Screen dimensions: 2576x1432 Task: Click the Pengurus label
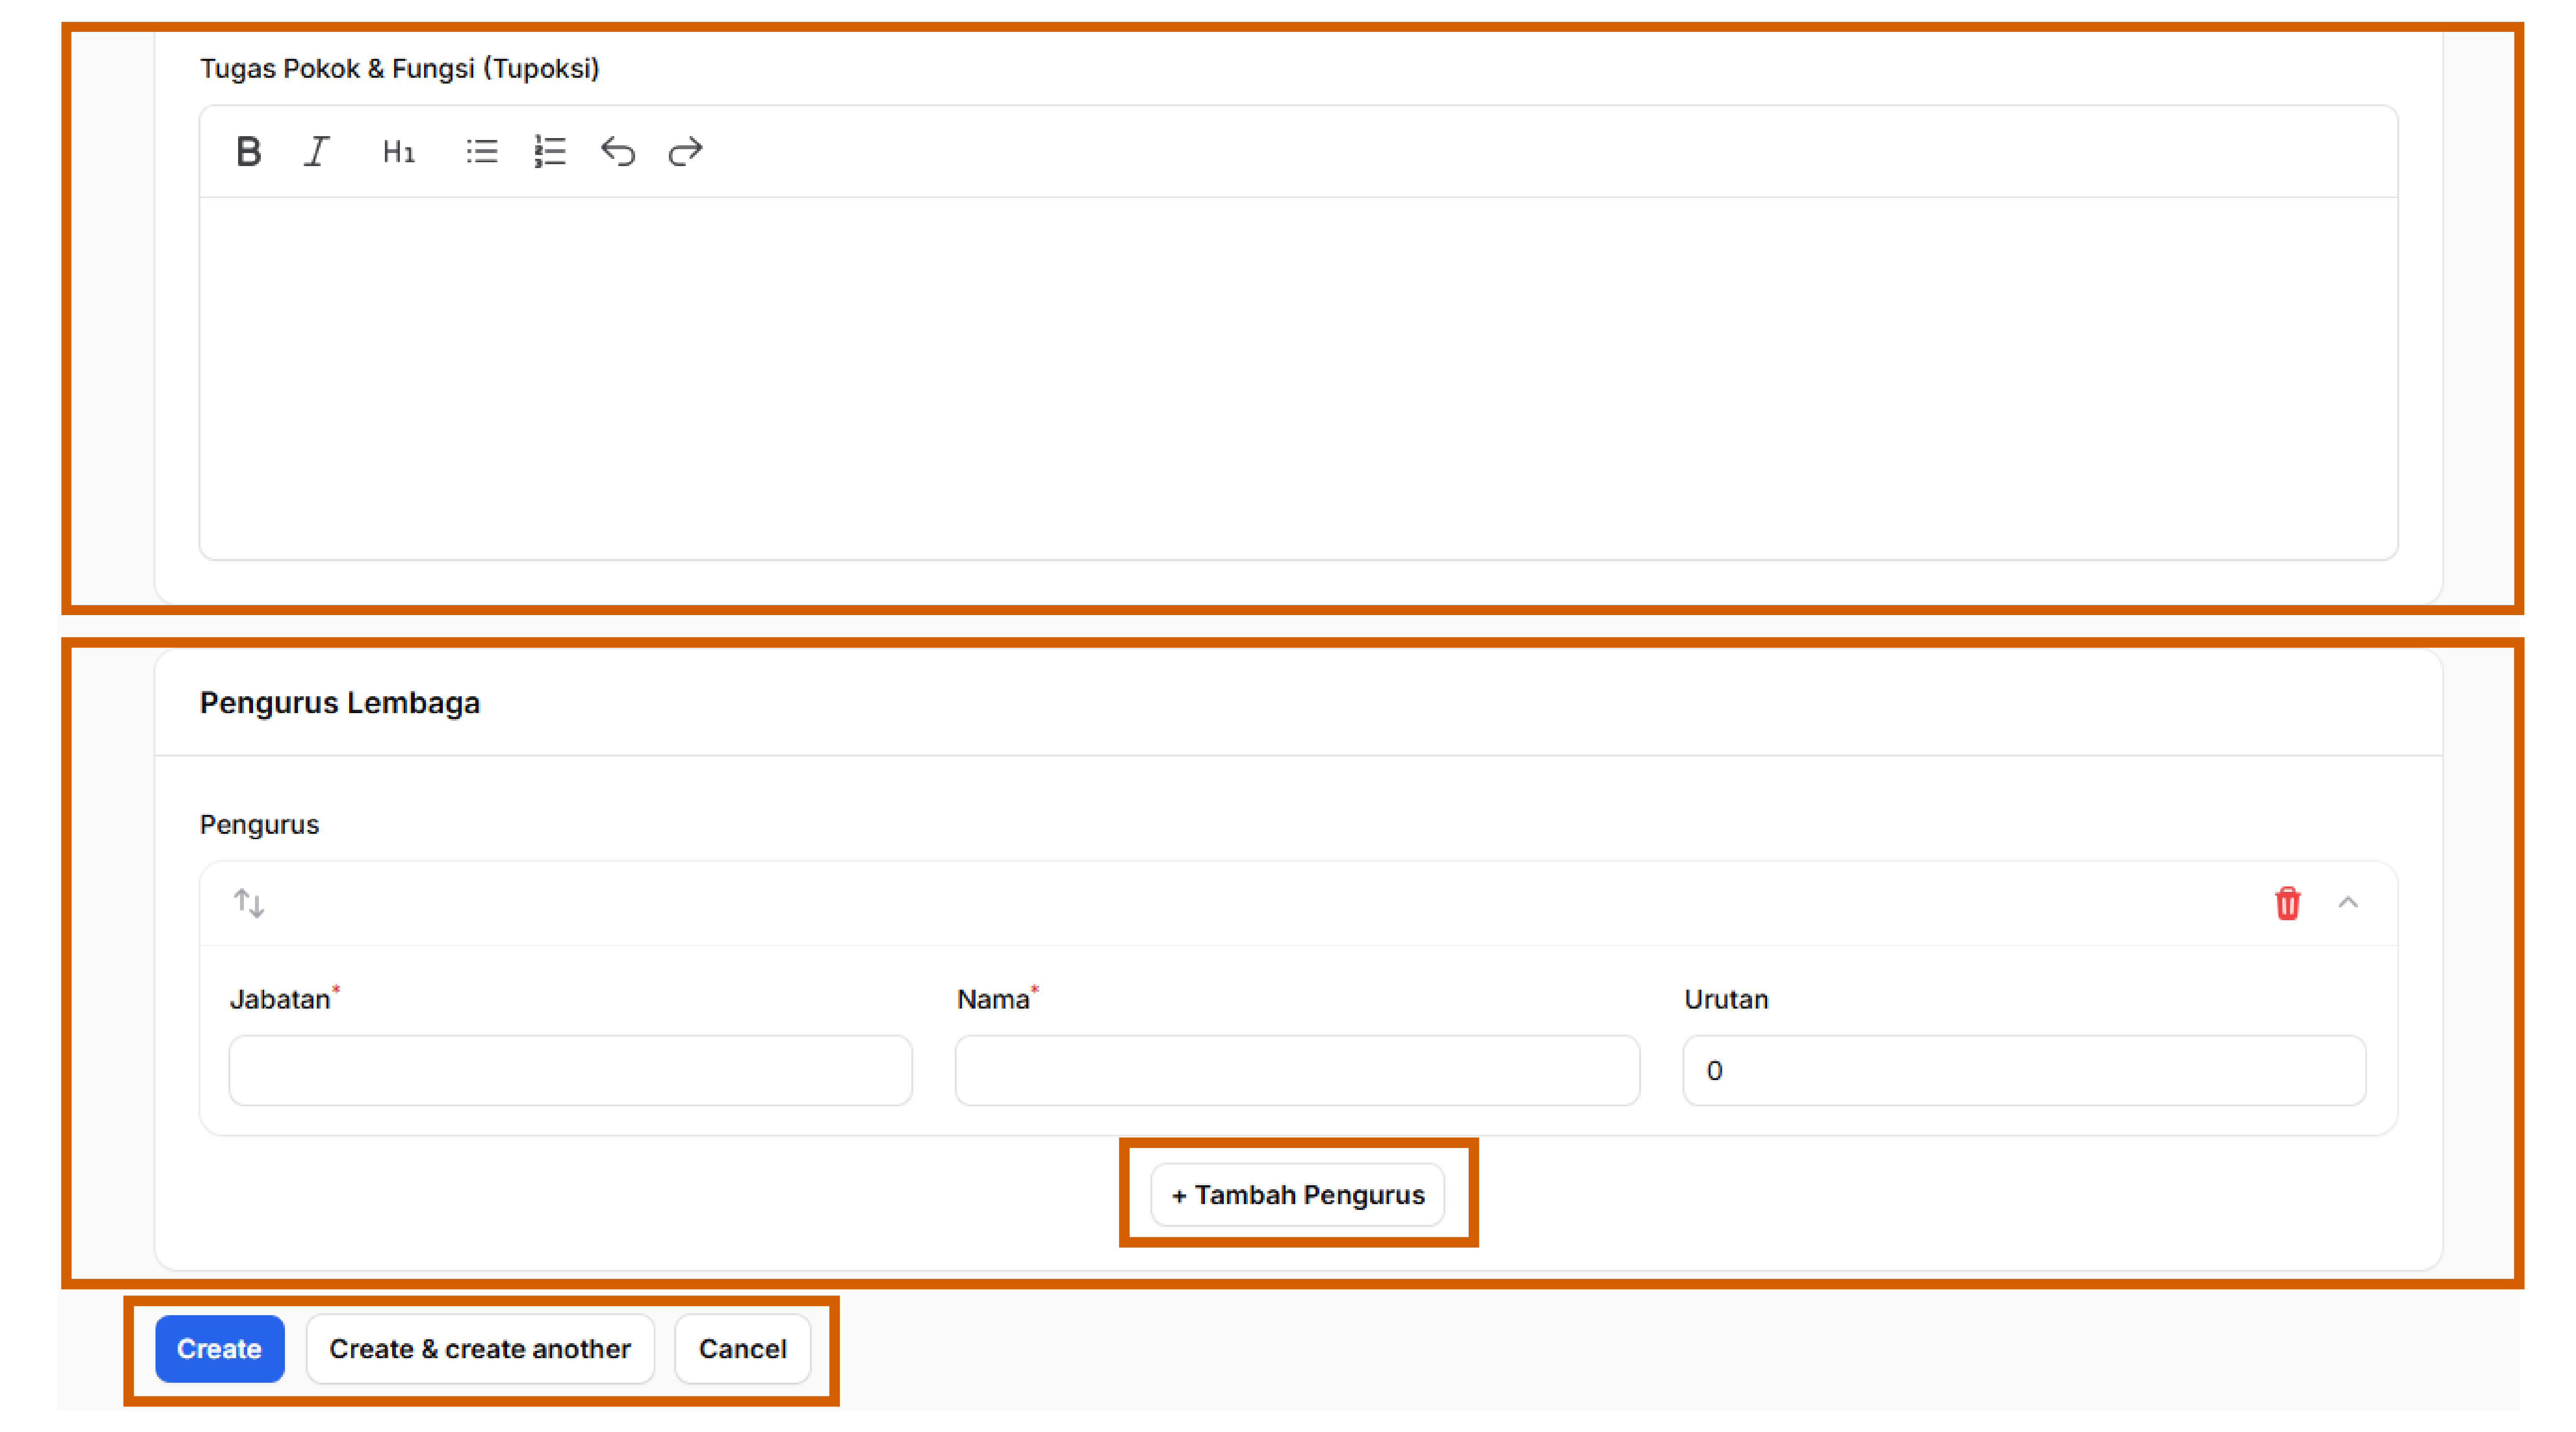click(259, 825)
